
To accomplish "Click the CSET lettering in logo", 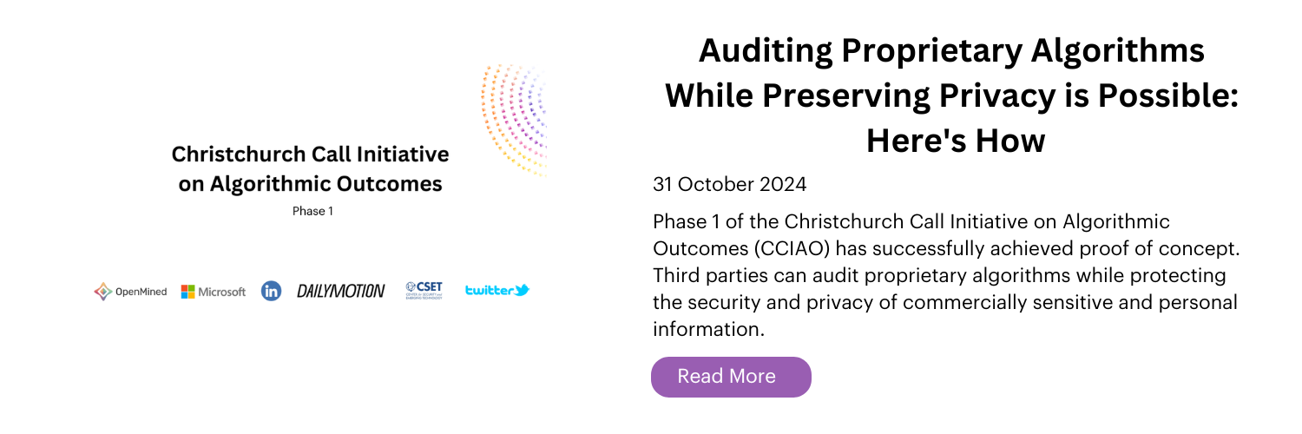I will pos(430,286).
